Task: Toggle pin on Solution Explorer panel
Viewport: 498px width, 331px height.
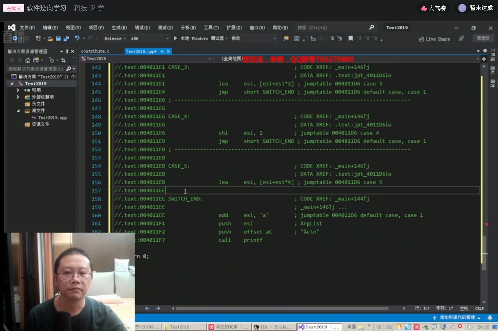Action: point(67,51)
